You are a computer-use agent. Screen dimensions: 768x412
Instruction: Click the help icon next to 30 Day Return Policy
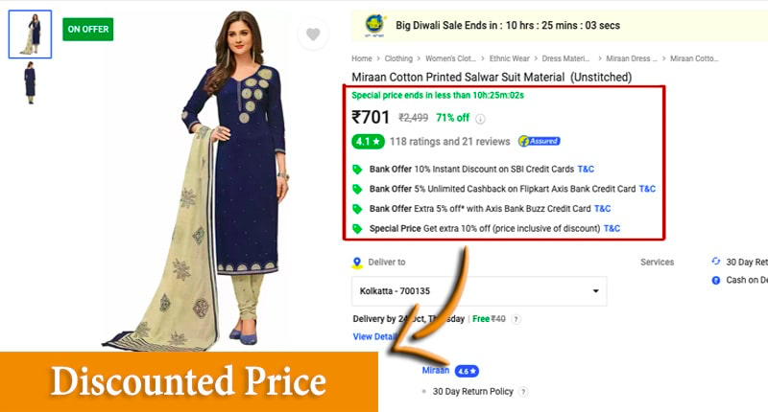[x=523, y=392]
